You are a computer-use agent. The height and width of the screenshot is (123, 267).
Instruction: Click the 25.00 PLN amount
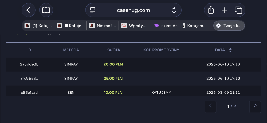[113, 79]
